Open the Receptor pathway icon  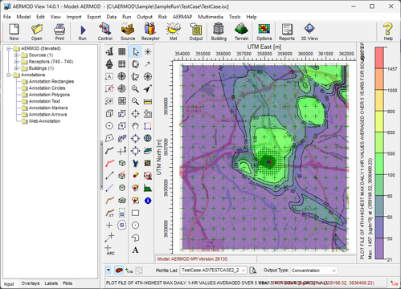150,32
